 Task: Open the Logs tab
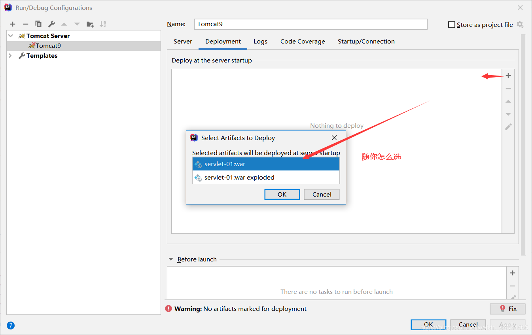[x=260, y=41]
